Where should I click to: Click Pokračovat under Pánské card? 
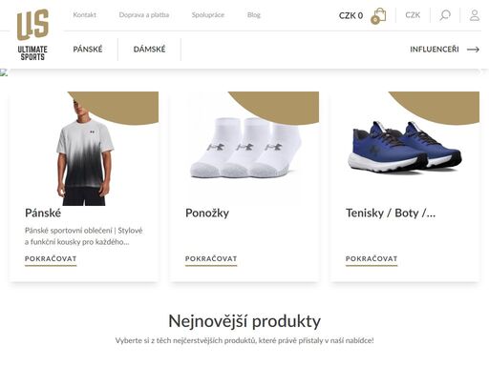click(51, 259)
